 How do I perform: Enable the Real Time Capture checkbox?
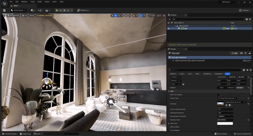(218, 95)
